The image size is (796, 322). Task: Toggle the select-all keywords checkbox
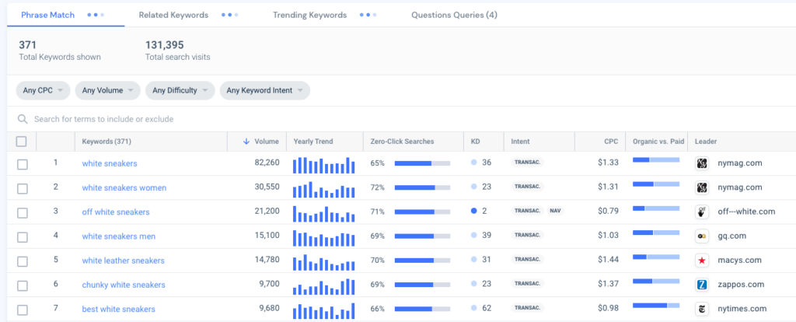pyautogui.click(x=22, y=142)
